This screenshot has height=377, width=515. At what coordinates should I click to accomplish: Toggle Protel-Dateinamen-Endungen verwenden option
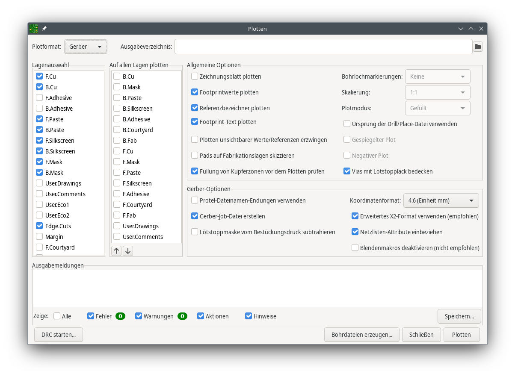click(195, 200)
